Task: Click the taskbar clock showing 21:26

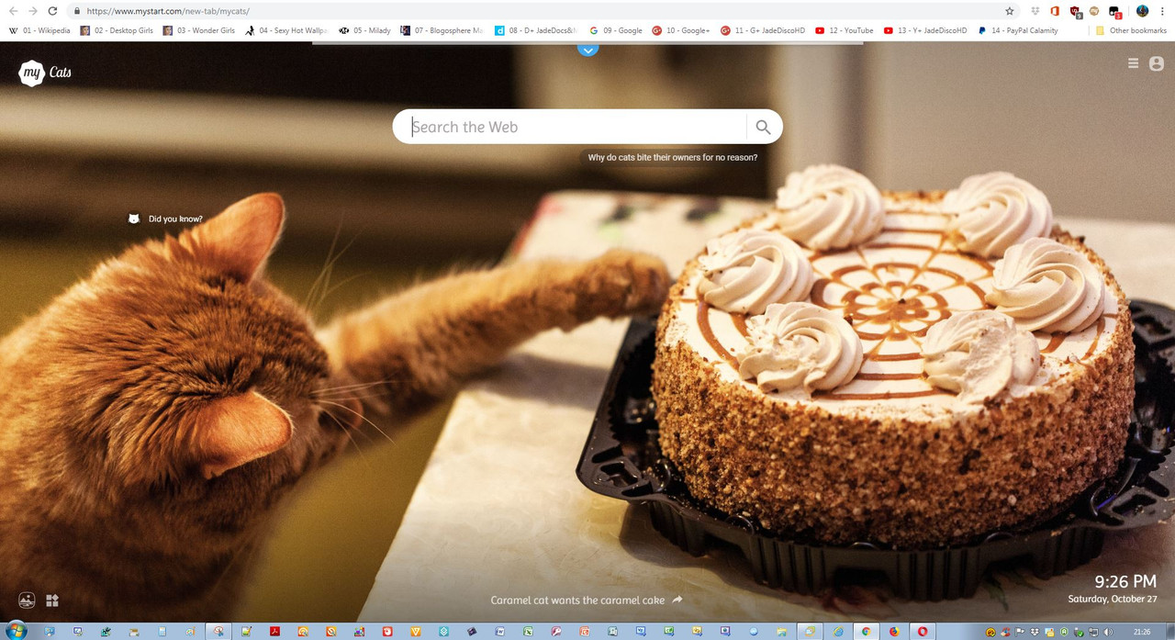Action: click(1142, 632)
